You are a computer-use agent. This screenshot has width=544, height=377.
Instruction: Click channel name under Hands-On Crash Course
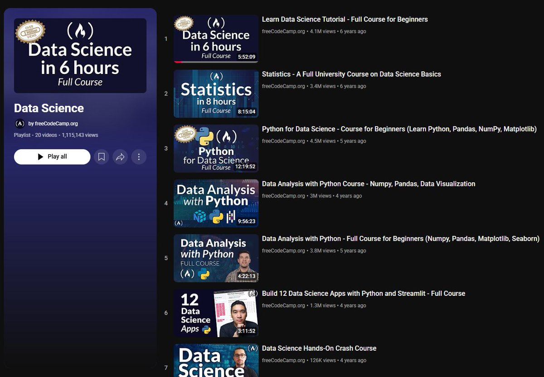tap(283, 360)
